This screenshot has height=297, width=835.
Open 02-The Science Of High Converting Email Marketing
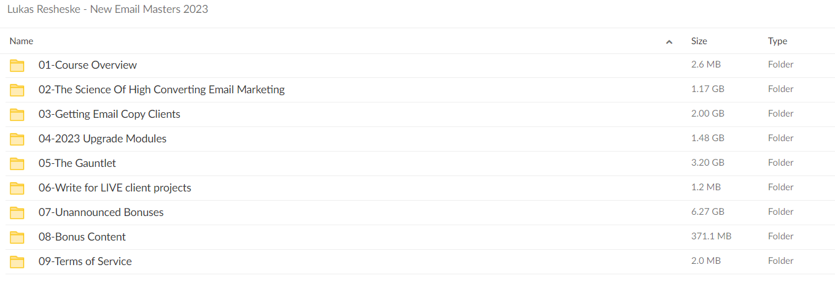[x=161, y=90]
